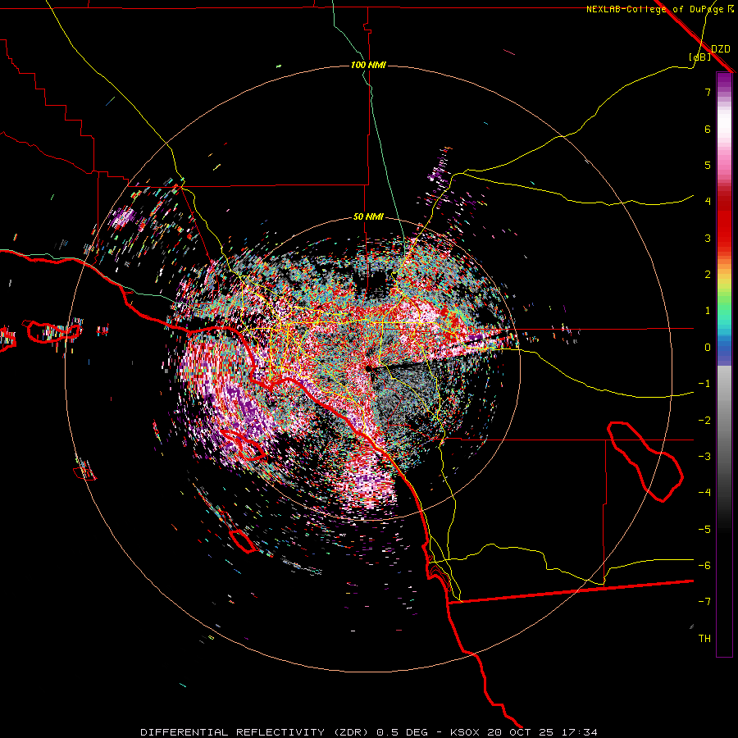Click the 50 NMI range ring label
Image resolution: width=738 pixels, height=738 pixels.
tap(368, 217)
